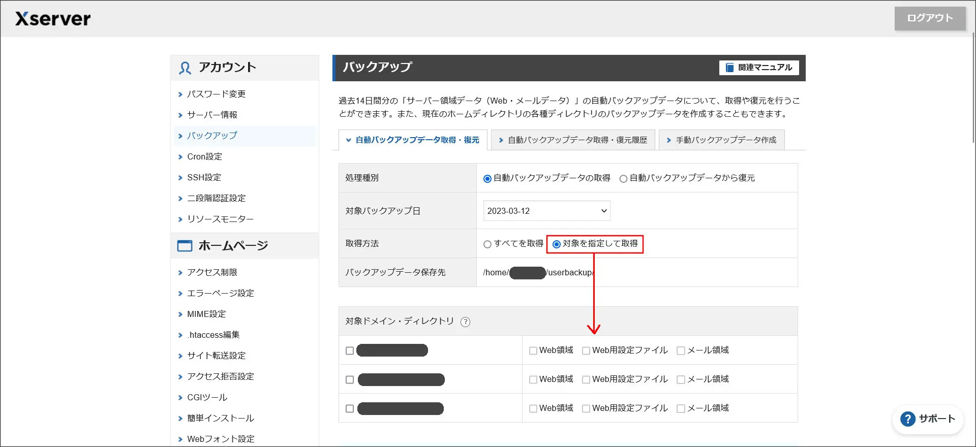Viewport: 976px width, 447px height.
Task: Switch to 手動バックアップデータ作成 tab
Action: click(721, 140)
